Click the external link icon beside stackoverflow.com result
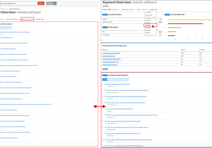The width and height of the screenshot is (212, 148). pos(105,121)
